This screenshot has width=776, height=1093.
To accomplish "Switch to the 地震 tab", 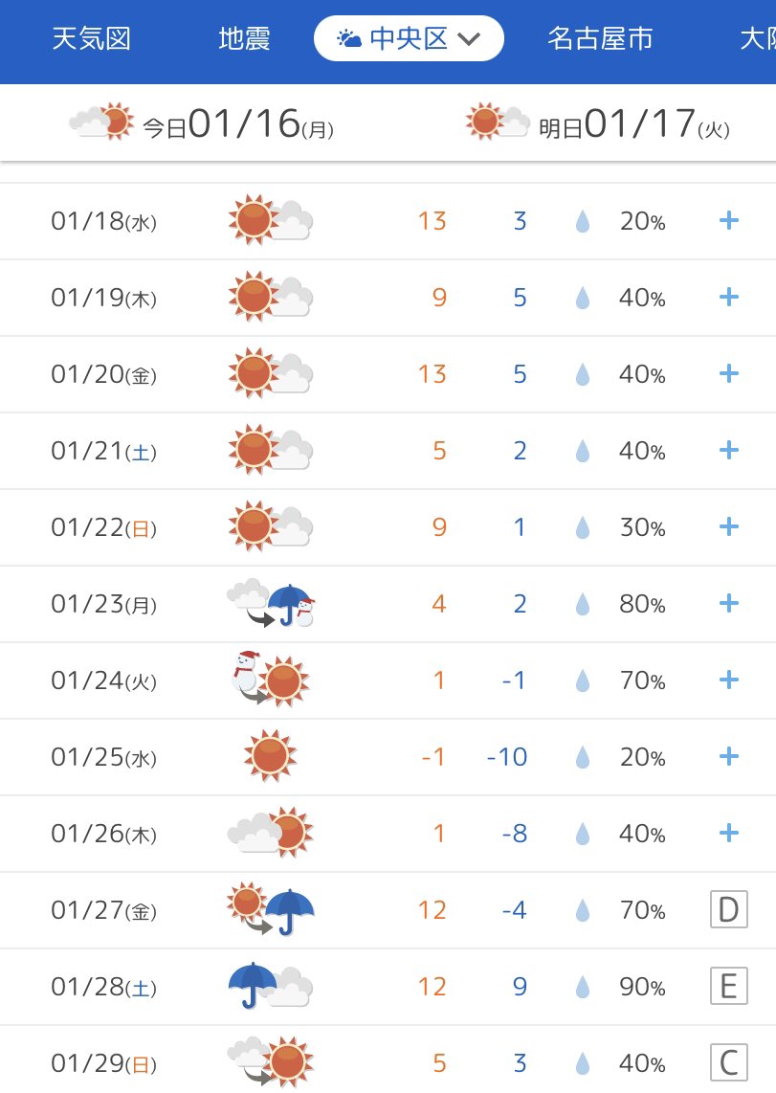I will pos(244,38).
